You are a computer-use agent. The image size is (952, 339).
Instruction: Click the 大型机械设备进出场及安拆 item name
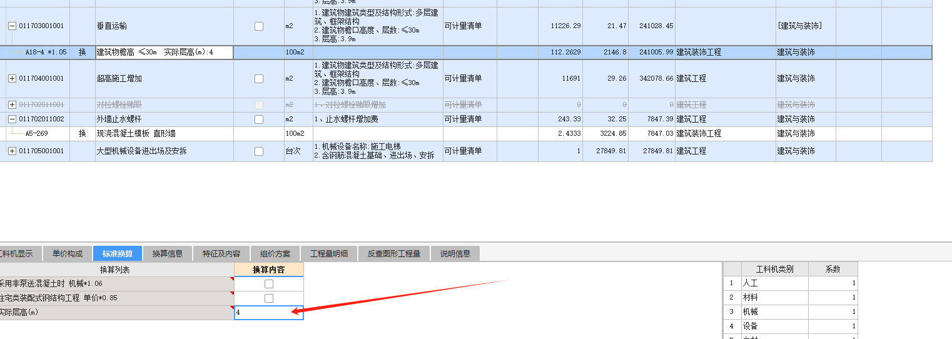(x=141, y=151)
